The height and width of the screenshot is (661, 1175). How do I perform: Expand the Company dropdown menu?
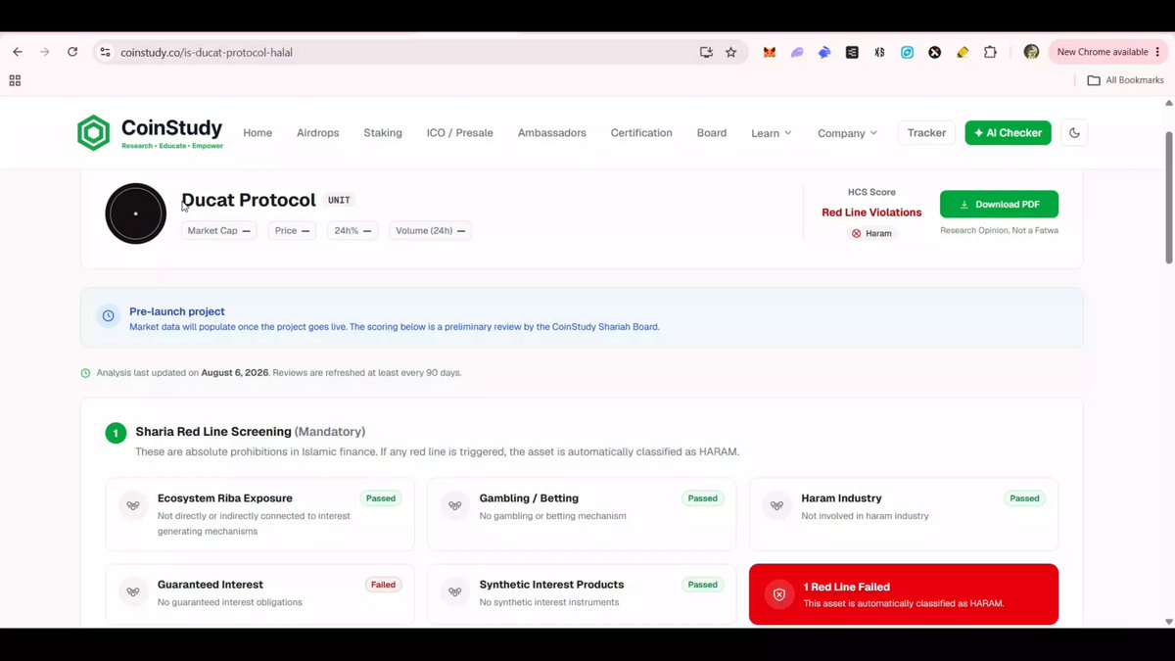tap(848, 133)
